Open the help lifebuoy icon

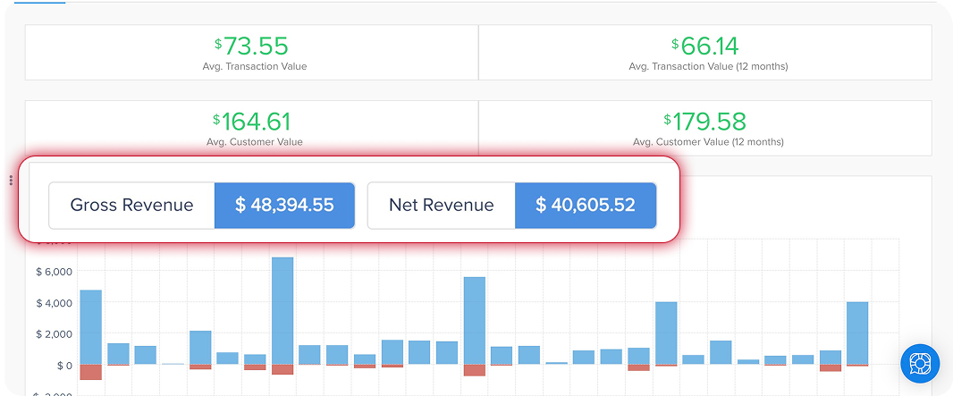920,363
